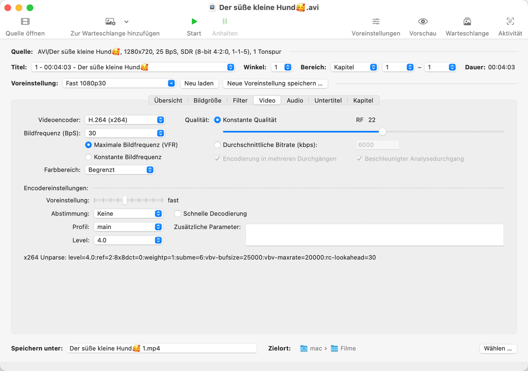Open the Voreinstellungen sliders icon
528x371 pixels.
376,22
